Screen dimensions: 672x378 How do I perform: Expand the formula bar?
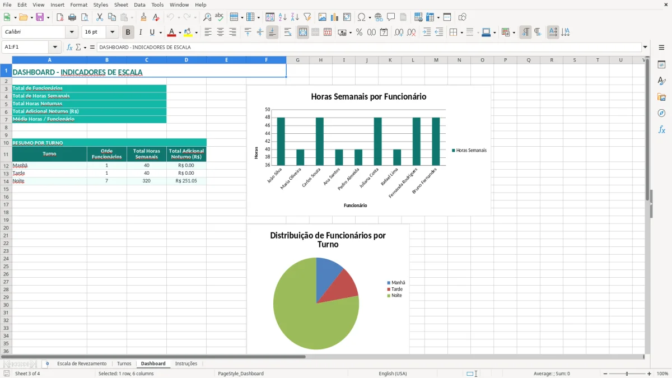[645, 47]
